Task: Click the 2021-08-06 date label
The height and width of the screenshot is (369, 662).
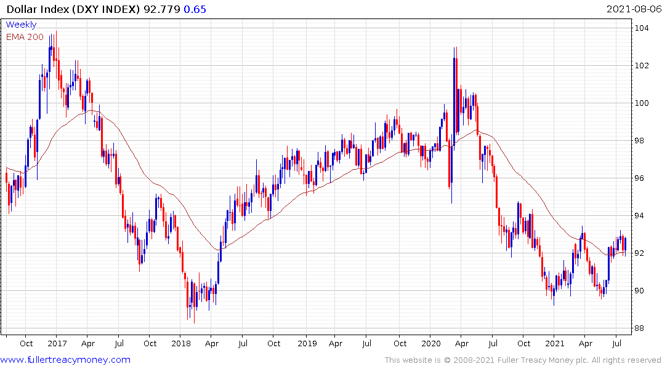Action: (x=634, y=9)
